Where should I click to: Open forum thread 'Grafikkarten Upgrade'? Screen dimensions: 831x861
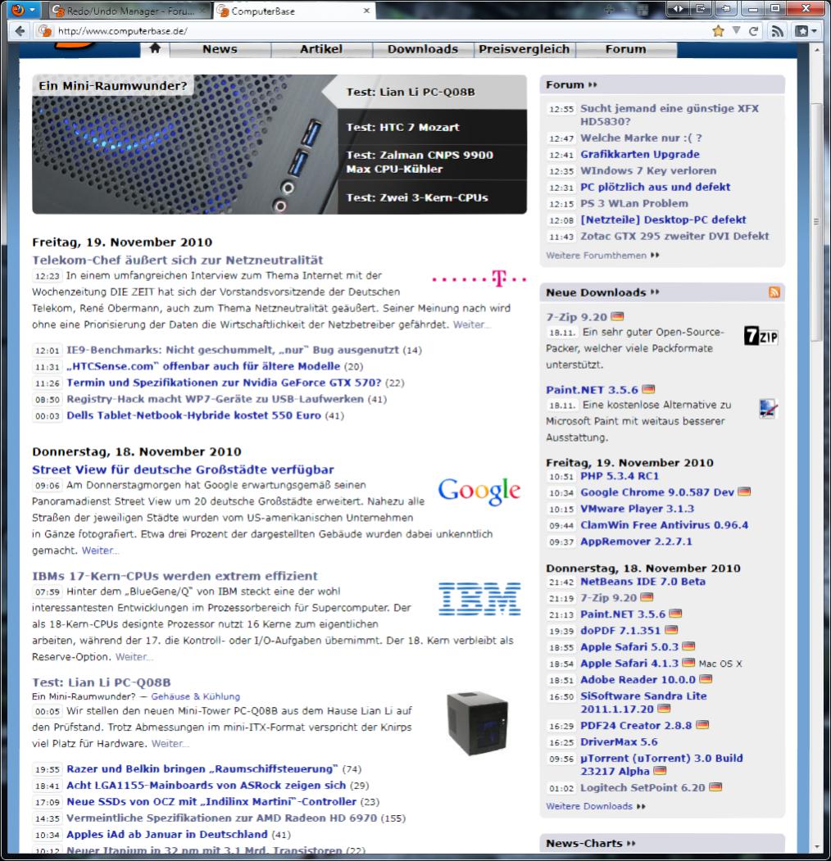[x=640, y=154]
